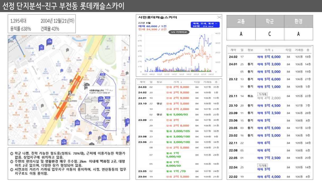Select the 매매 5억 3,000 price entry
This screenshot has height=181, width=322.
(x=269, y=64)
